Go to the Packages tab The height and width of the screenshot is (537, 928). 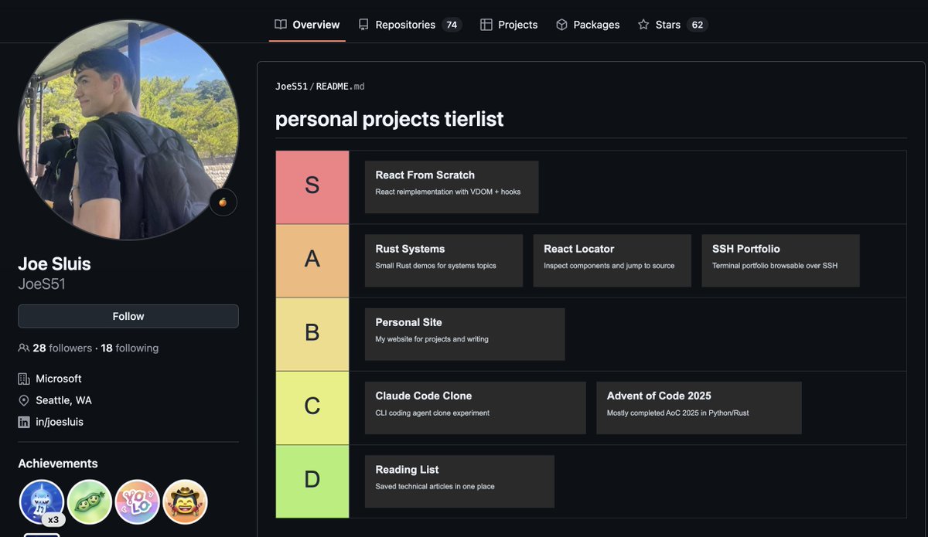pyautogui.click(x=588, y=25)
